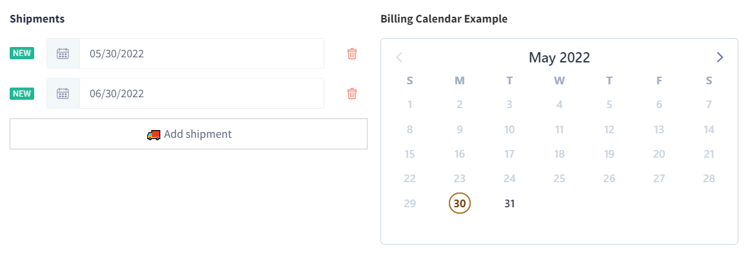Edit the 05/30/2022 date field
750x253 pixels.
pos(202,53)
